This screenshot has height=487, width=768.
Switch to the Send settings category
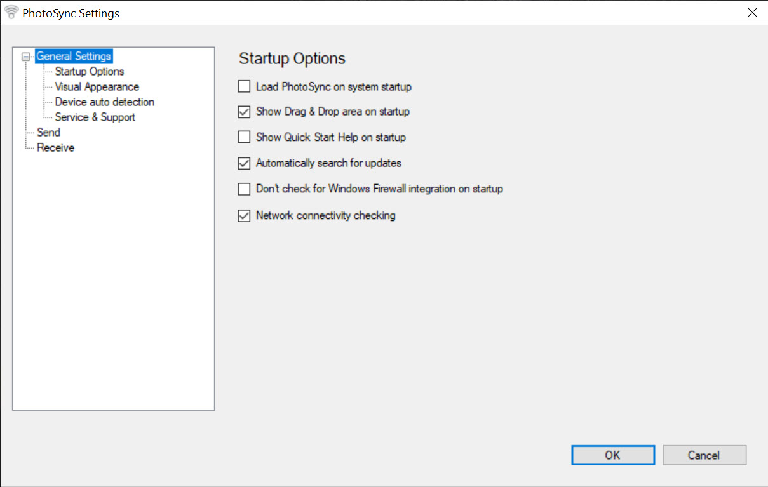(48, 133)
